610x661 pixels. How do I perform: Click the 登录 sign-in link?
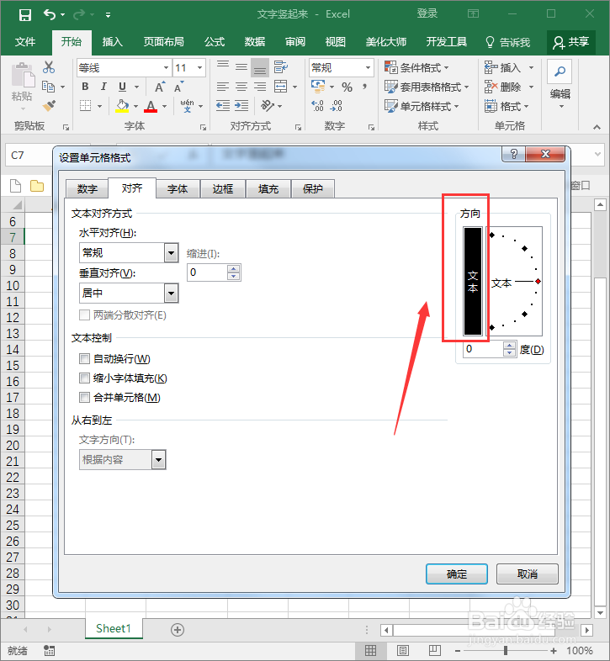click(x=427, y=14)
